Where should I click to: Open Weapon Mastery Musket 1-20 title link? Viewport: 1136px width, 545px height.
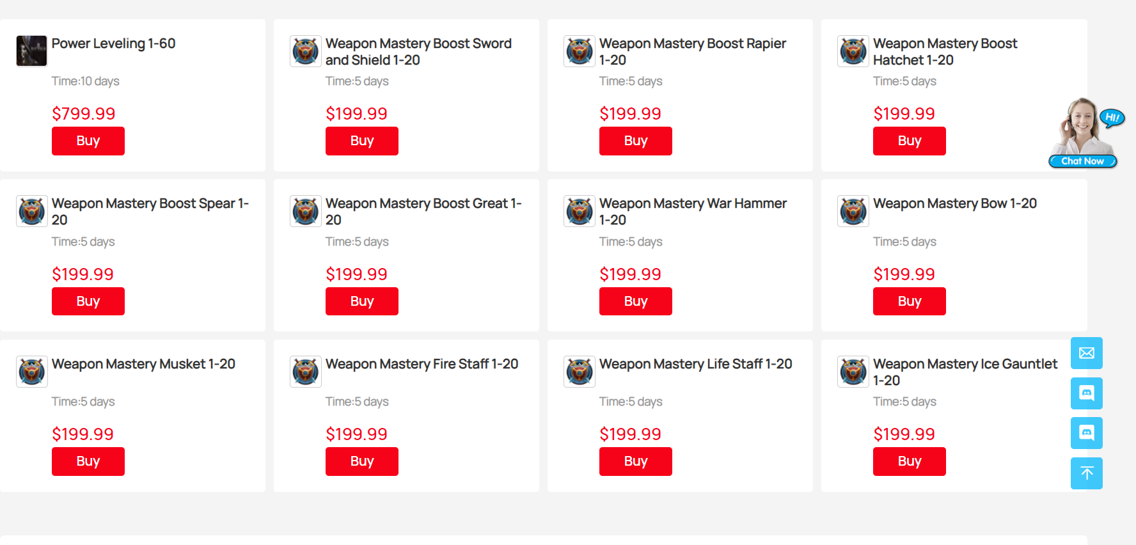coord(143,364)
